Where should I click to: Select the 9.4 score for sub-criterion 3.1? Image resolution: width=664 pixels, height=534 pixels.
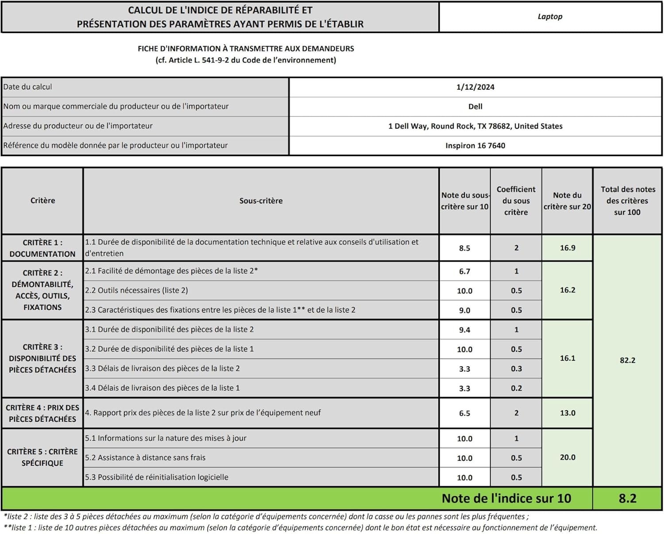464,330
